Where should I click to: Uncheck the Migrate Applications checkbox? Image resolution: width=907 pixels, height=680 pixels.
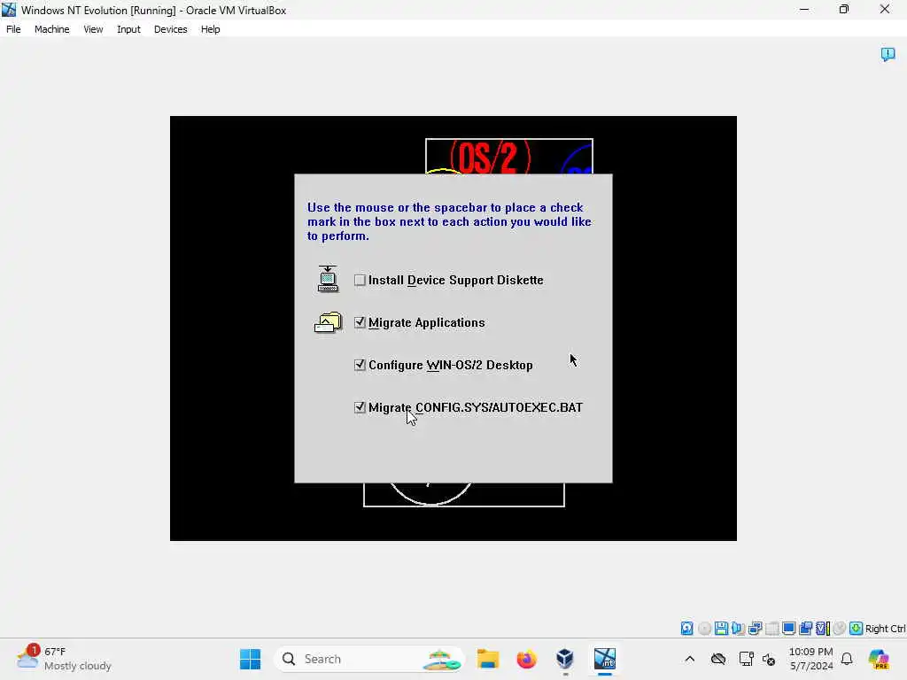click(360, 322)
